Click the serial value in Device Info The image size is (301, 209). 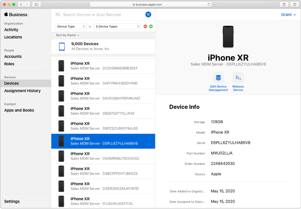point(230,143)
